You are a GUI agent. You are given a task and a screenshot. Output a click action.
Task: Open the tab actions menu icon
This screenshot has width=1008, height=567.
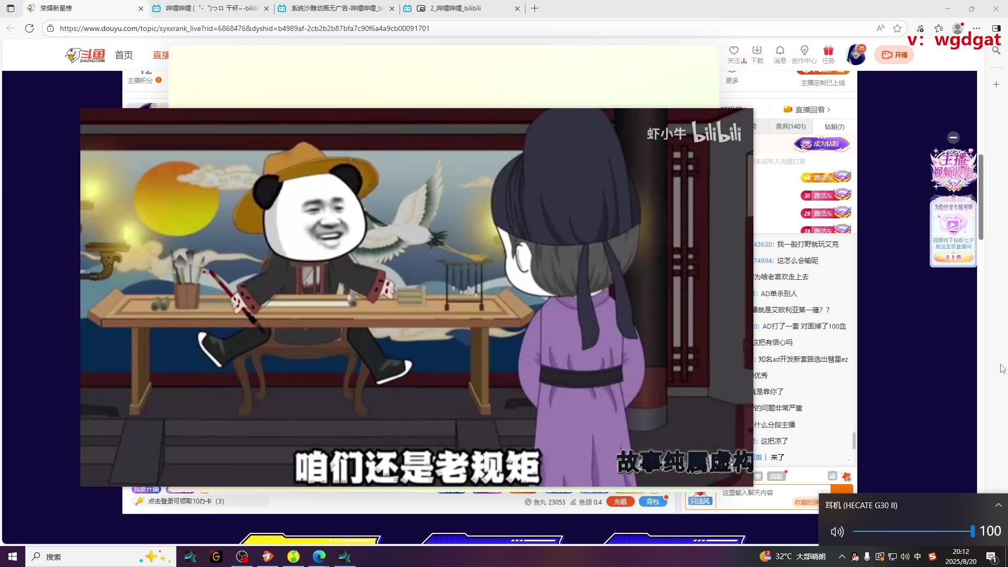click(x=10, y=8)
